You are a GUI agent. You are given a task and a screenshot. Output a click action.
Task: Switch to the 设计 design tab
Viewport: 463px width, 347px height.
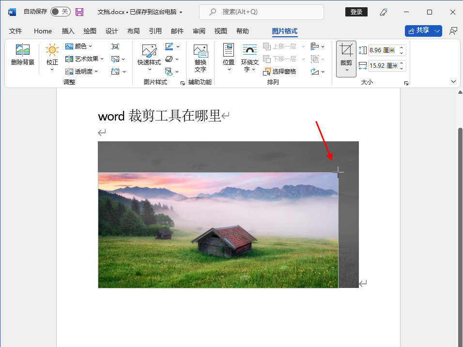coord(112,31)
